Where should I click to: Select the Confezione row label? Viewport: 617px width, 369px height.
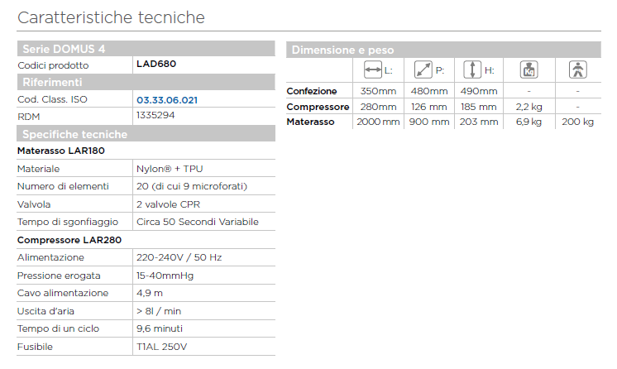312,91
